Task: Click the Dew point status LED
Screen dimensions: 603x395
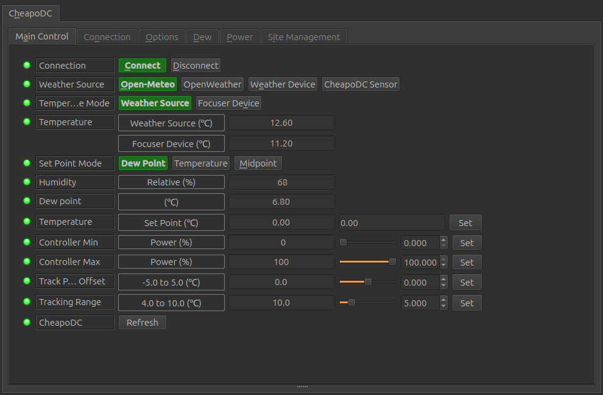Action: [26, 201]
